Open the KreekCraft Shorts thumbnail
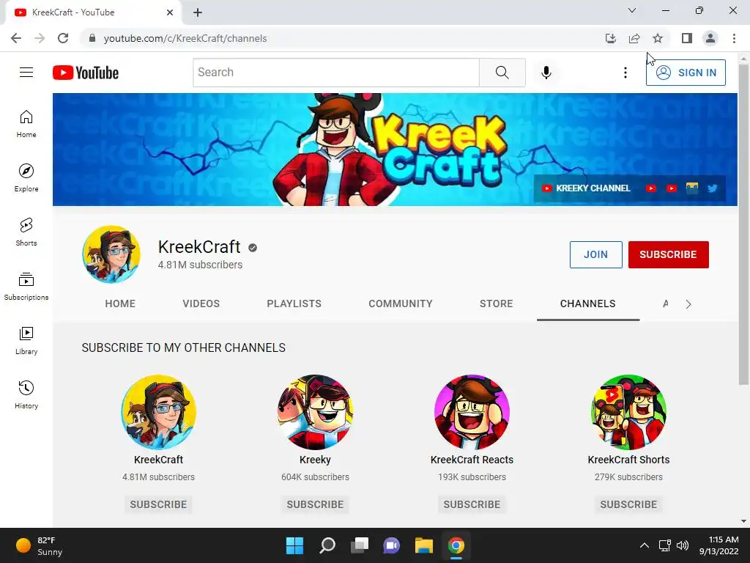Screen dimensions: 750x563 pyautogui.click(x=628, y=412)
